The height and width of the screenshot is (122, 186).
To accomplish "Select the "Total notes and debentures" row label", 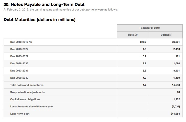I will point(27,85).
